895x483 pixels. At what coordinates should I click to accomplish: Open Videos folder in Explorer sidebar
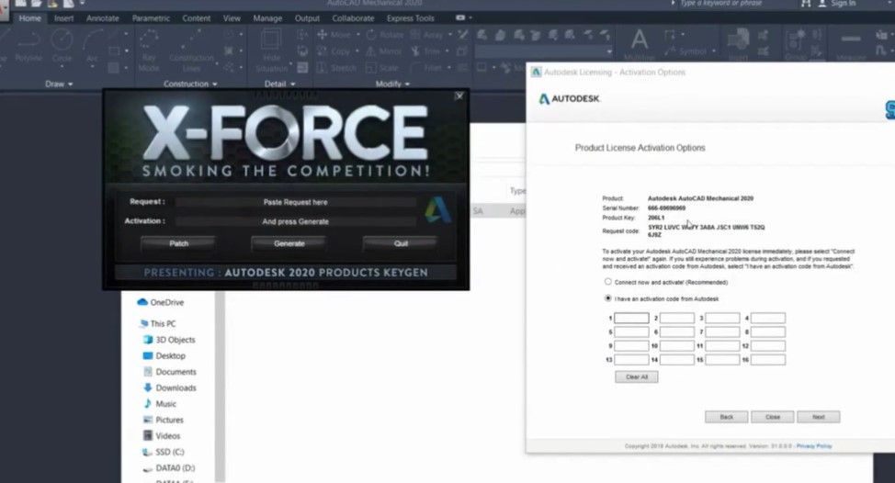(x=162, y=435)
